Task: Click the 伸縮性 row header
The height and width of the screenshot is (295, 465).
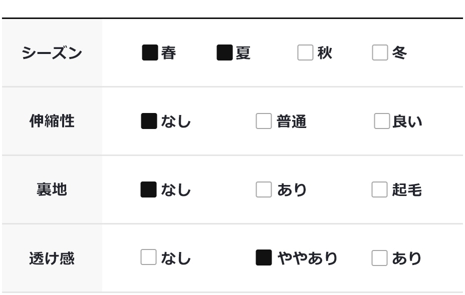Action: click(x=52, y=121)
